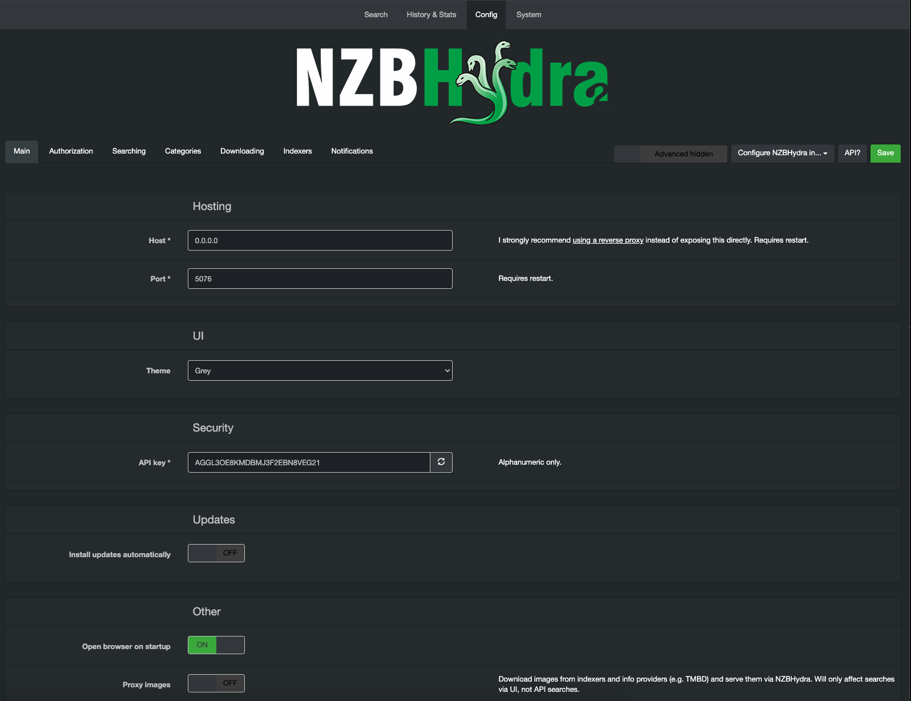911x701 pixels.
Task: Open the System menu item
Action: coord(529,15)
